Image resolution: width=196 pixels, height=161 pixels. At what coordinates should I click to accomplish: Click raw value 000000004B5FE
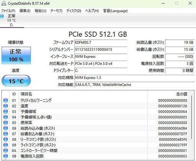[173, 139]
